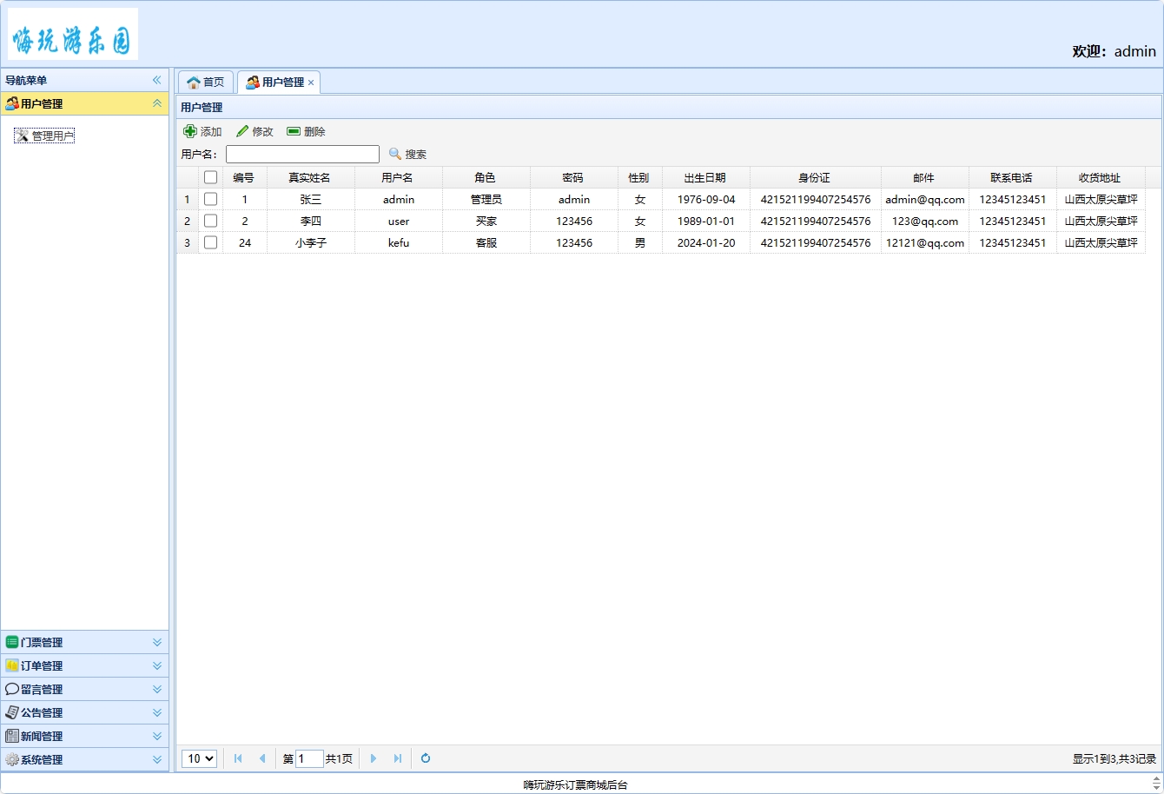Jump to last page arrow

tap(398, 758)
